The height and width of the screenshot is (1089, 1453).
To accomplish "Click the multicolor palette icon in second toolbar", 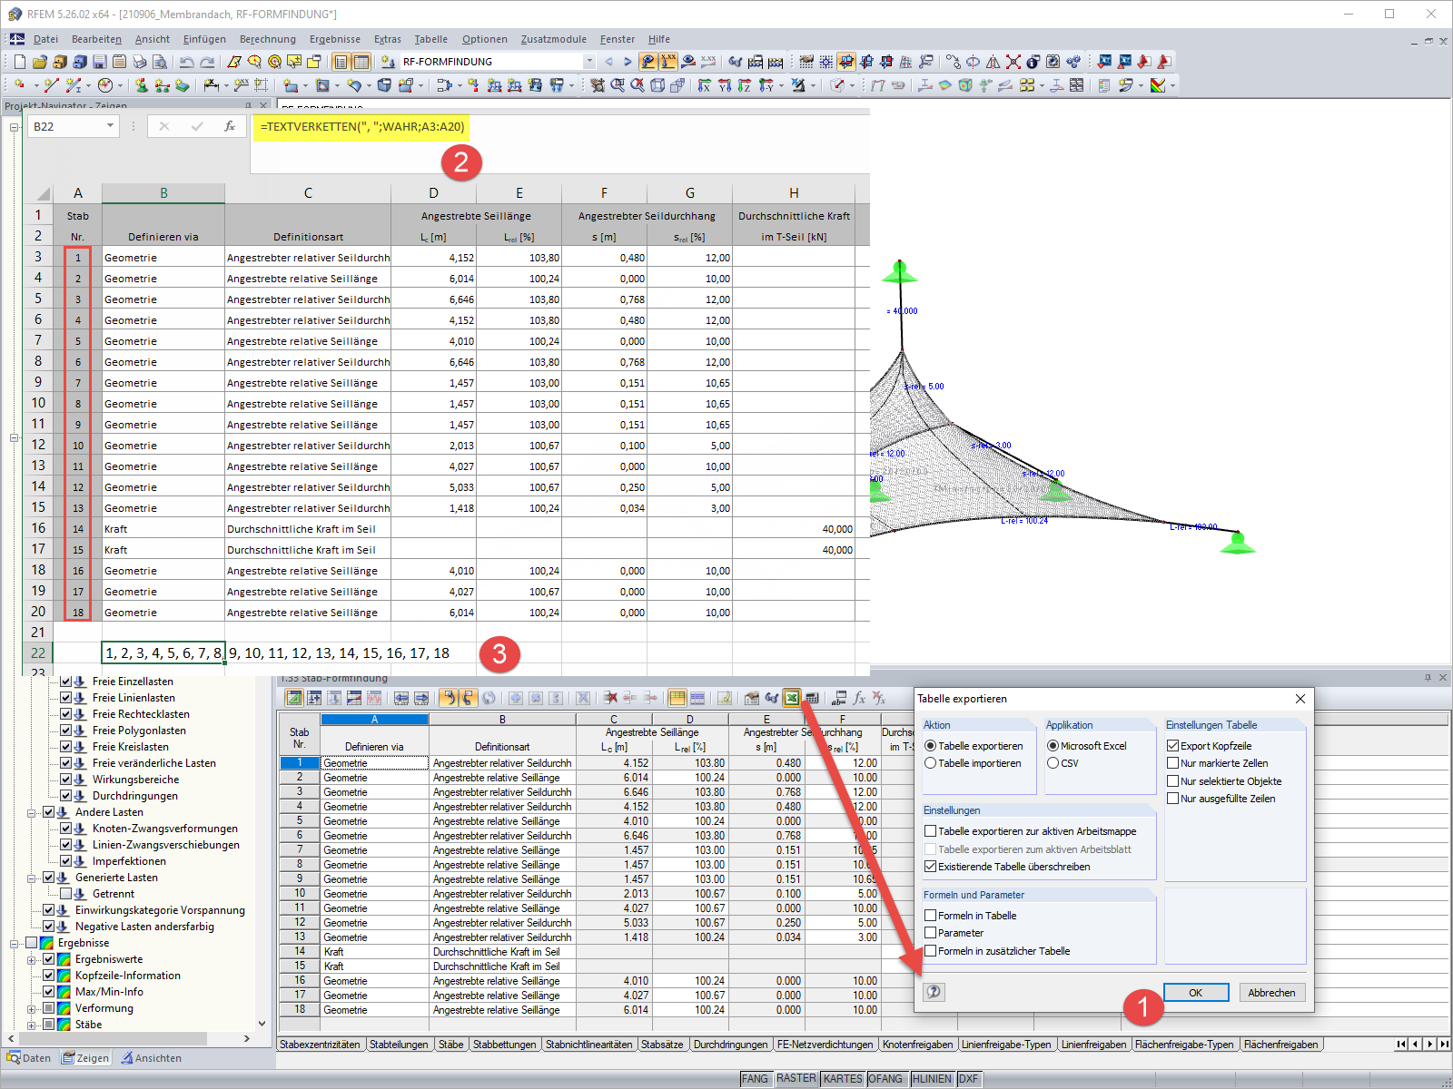I will point(1157,85).
